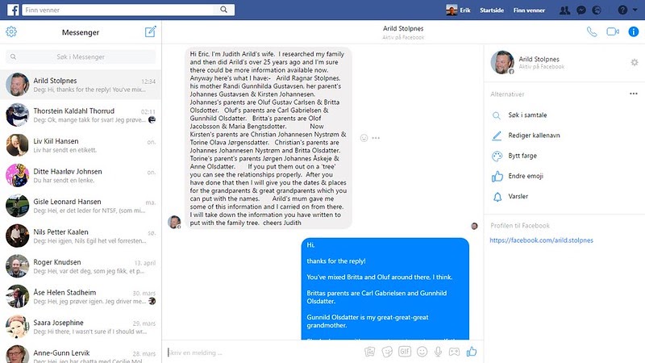The width and height of the screenshot is (645, 363).
Task: Record a voice clip with microphone
Action: (438, 352)
